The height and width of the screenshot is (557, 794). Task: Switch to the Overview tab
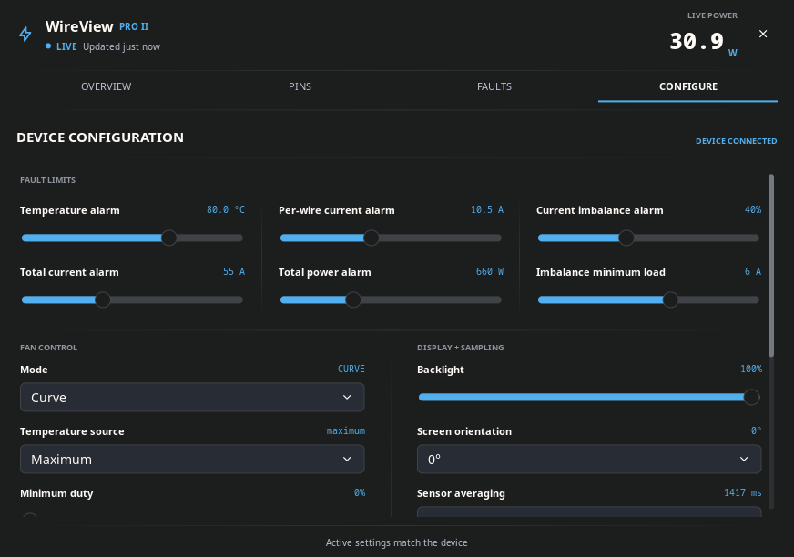pyautogui.click(x=106, y=86)
